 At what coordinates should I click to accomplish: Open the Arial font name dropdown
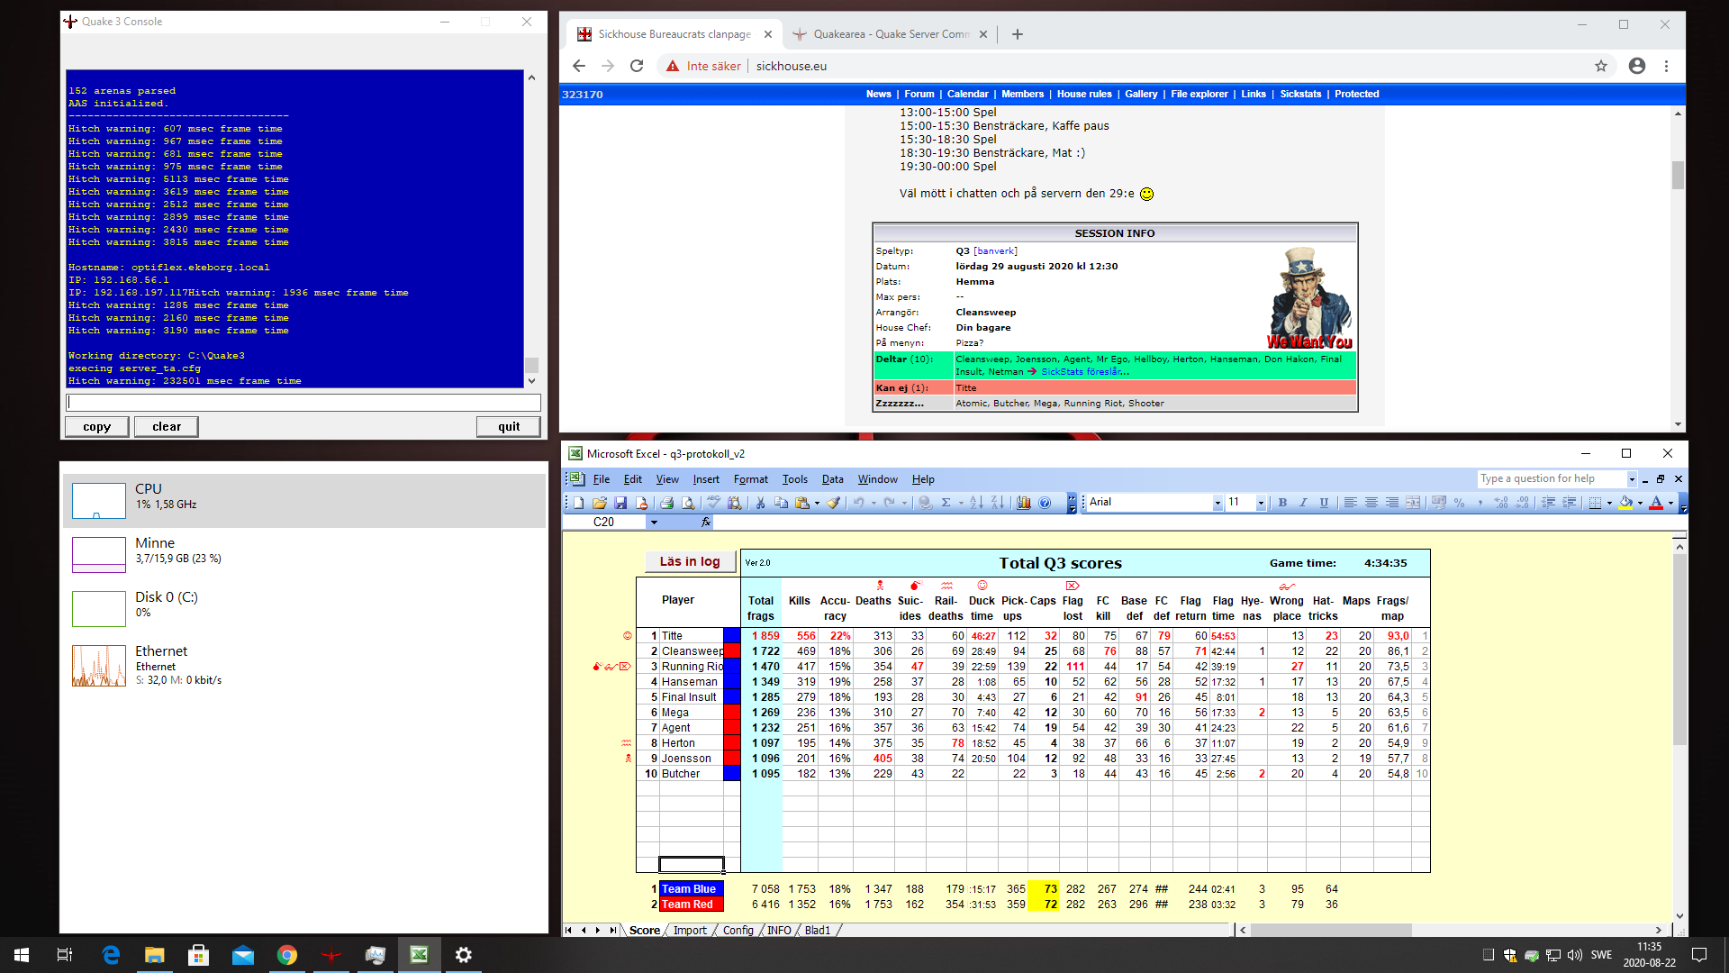(1218, 503)
